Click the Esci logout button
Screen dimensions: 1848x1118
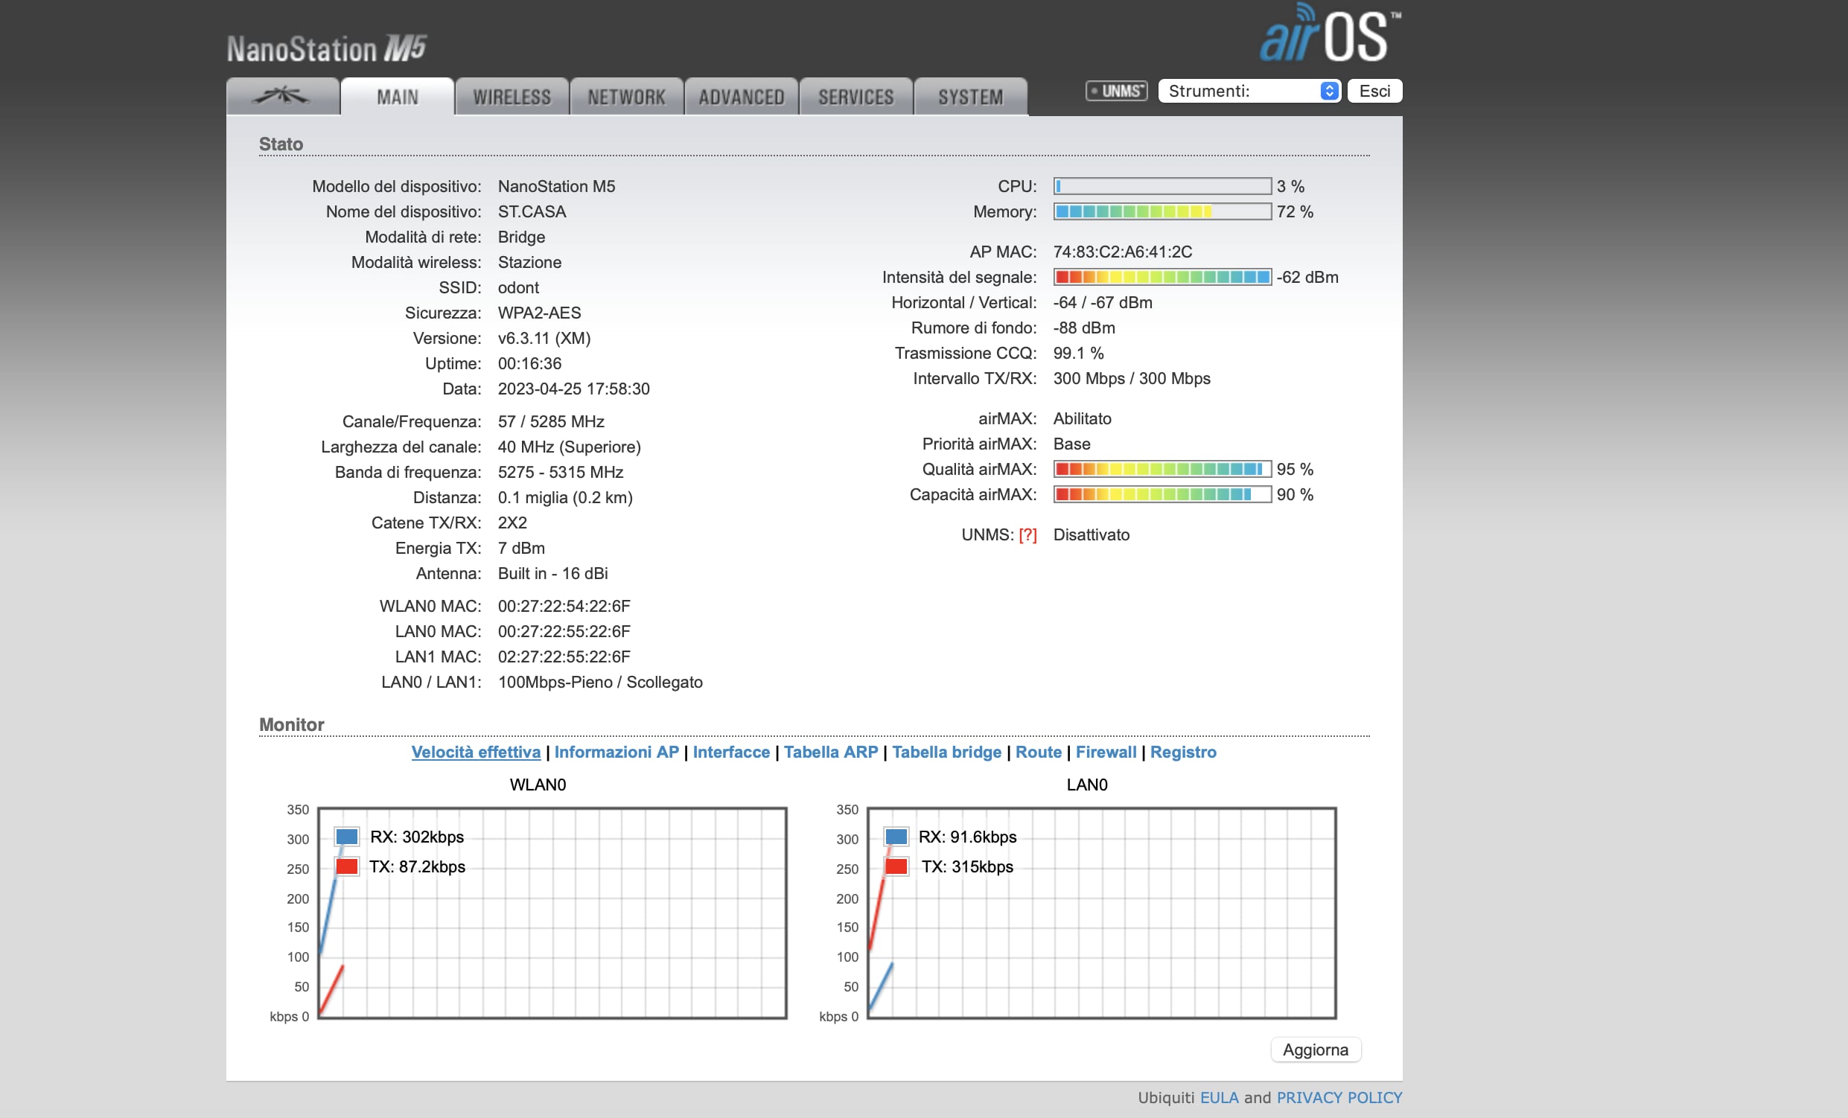[1374, 91]
